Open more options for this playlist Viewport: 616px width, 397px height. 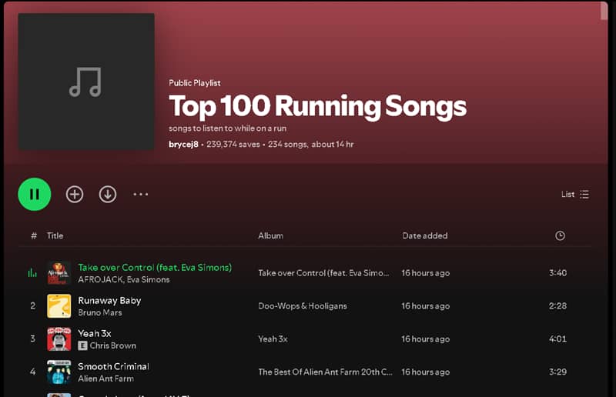(141, 194)
